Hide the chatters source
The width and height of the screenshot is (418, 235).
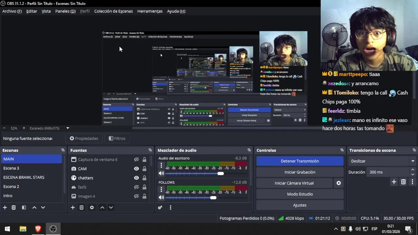[137, 178]
